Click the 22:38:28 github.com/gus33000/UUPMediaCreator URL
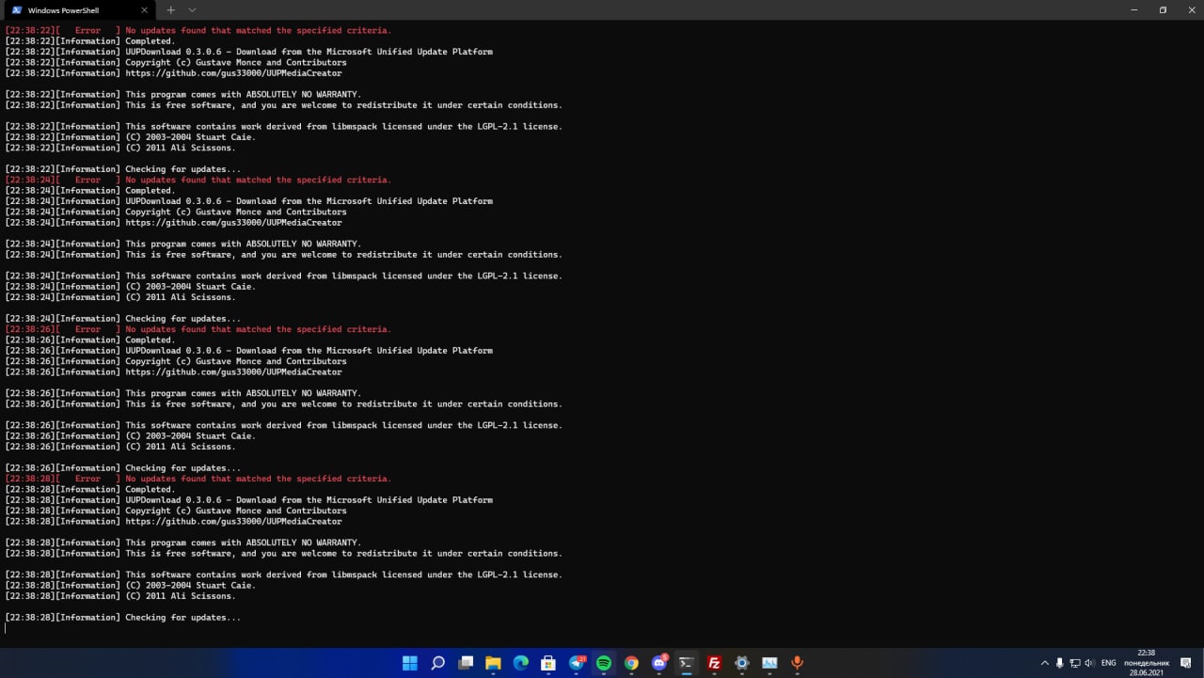1204x678 pixels. (x=233, y=522)
